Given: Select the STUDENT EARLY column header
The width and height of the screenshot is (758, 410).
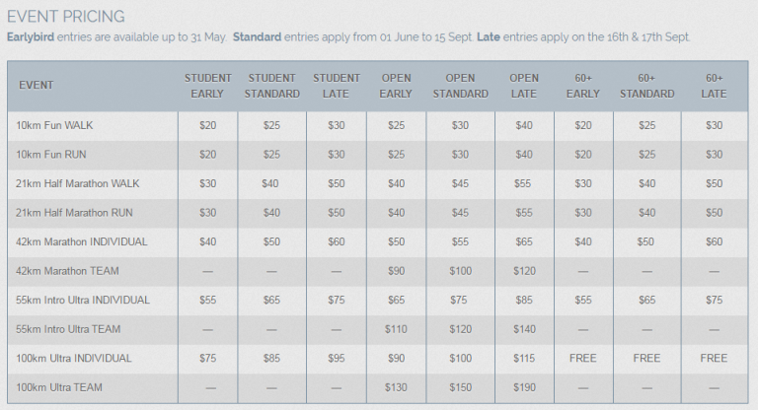Looking at the screenshot, I should 207,86.
